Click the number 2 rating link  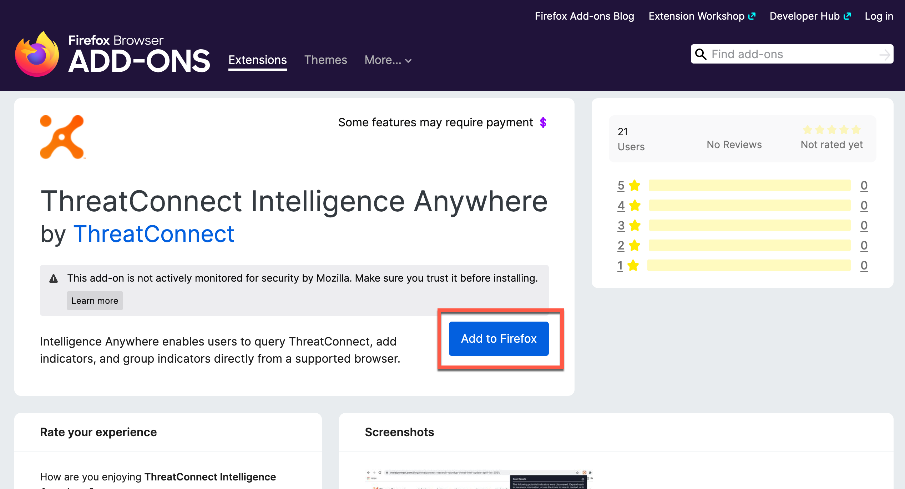click(x=621, y=246)
